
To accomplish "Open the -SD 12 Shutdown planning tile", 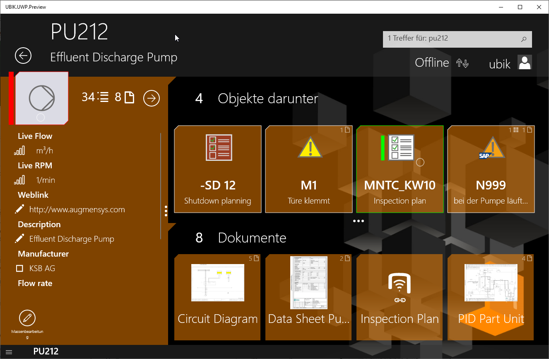I will (218, 169).
